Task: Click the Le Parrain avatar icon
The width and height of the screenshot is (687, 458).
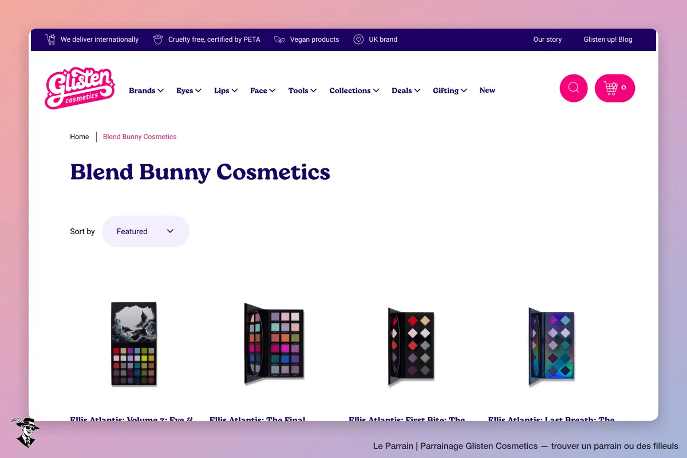Action: point(25,433)
